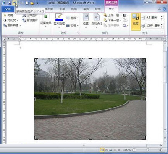Screen dimensions: 168x154
Task: Select Draft view in status bar
Action: tap(119, 150)
